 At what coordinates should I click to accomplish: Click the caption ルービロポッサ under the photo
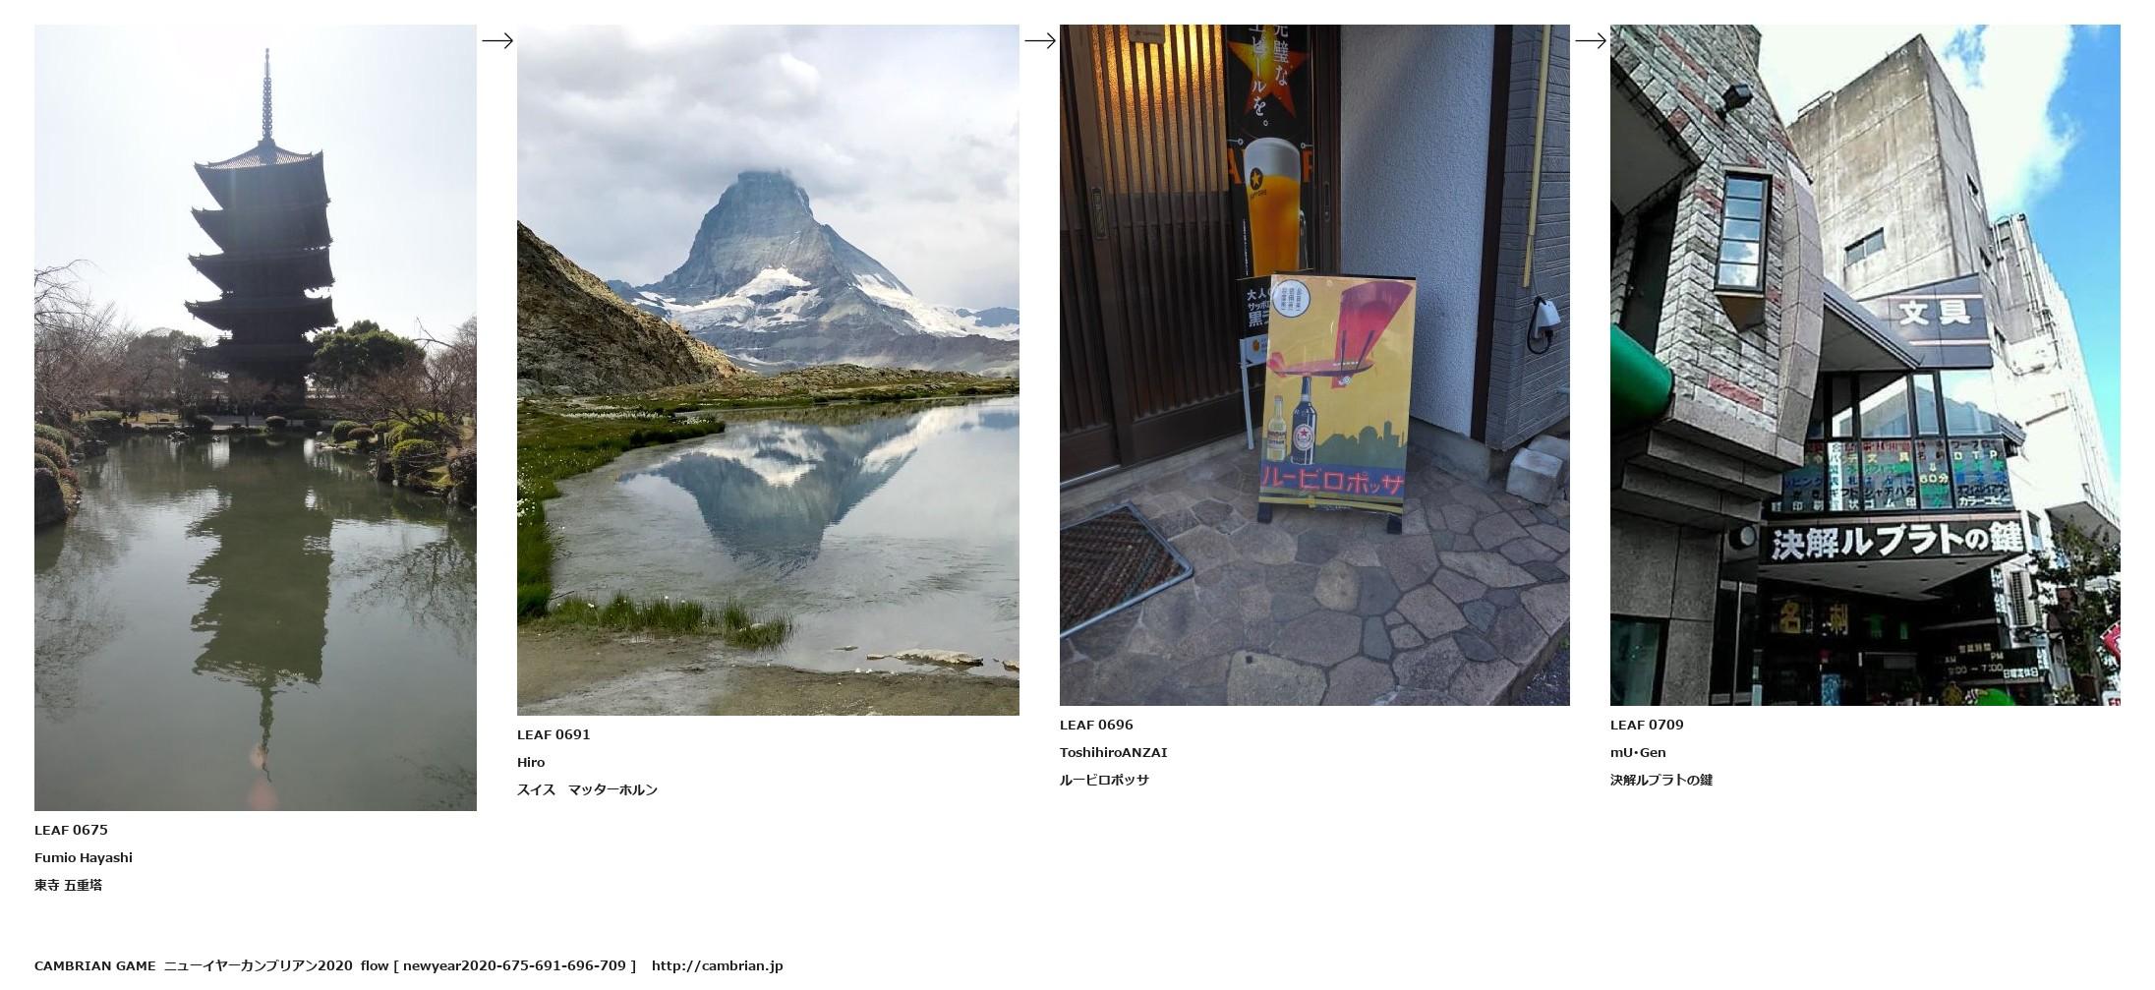1104,780
